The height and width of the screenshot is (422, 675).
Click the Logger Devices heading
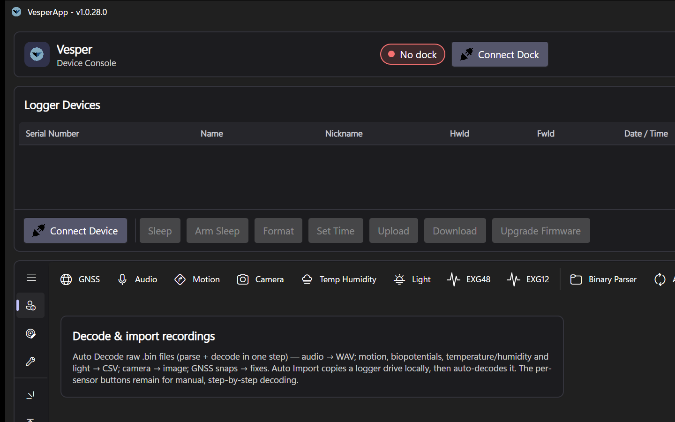coord(62,105)
